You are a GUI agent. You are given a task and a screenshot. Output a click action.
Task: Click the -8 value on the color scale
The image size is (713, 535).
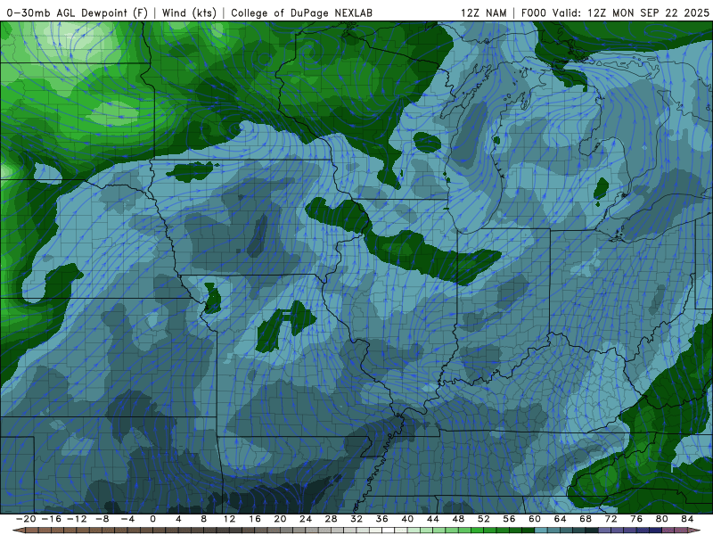(102, 519)
